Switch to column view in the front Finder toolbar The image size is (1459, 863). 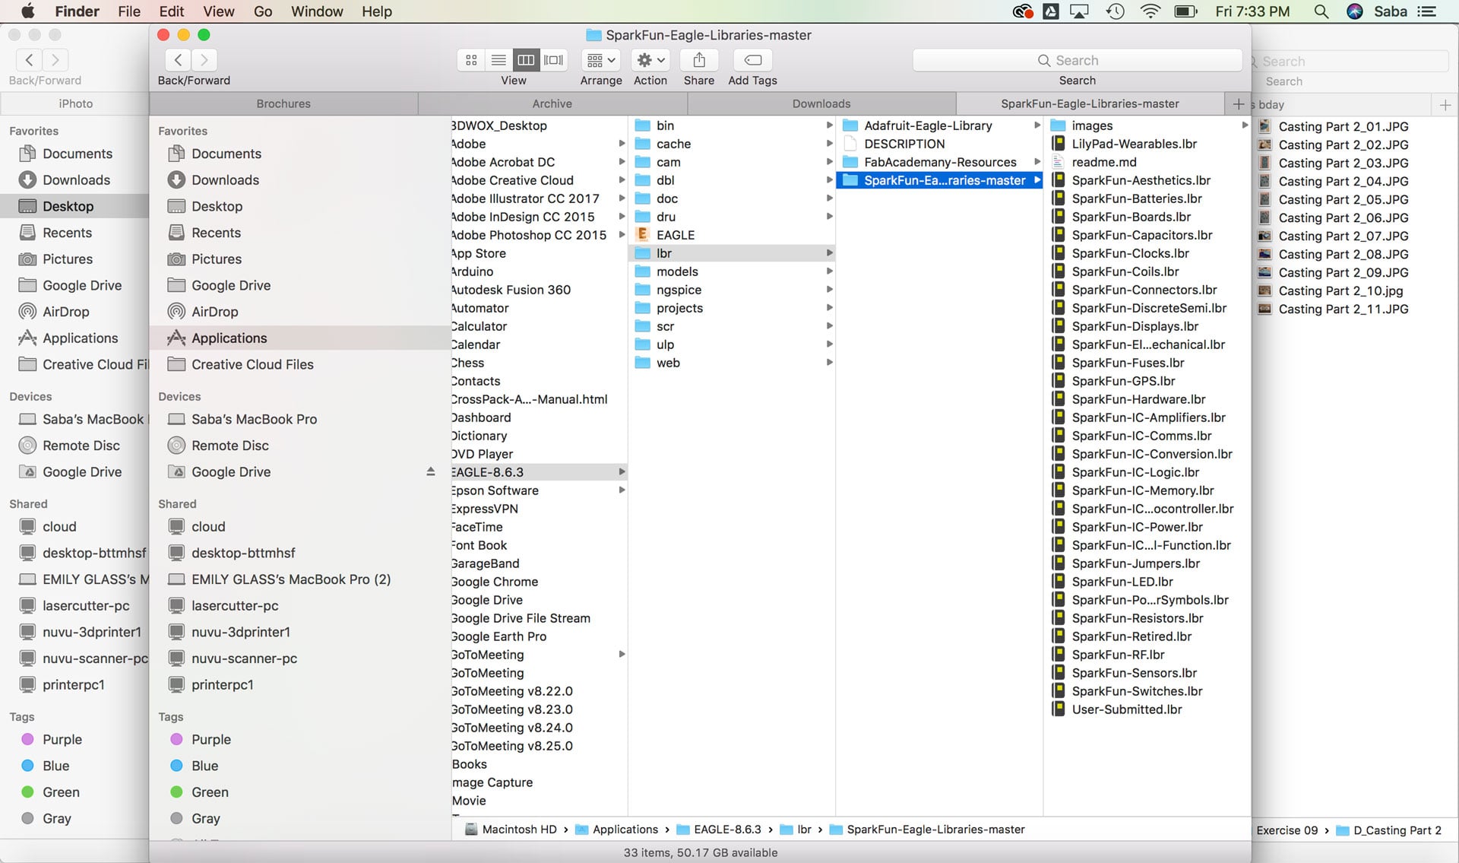pos(526,60)
